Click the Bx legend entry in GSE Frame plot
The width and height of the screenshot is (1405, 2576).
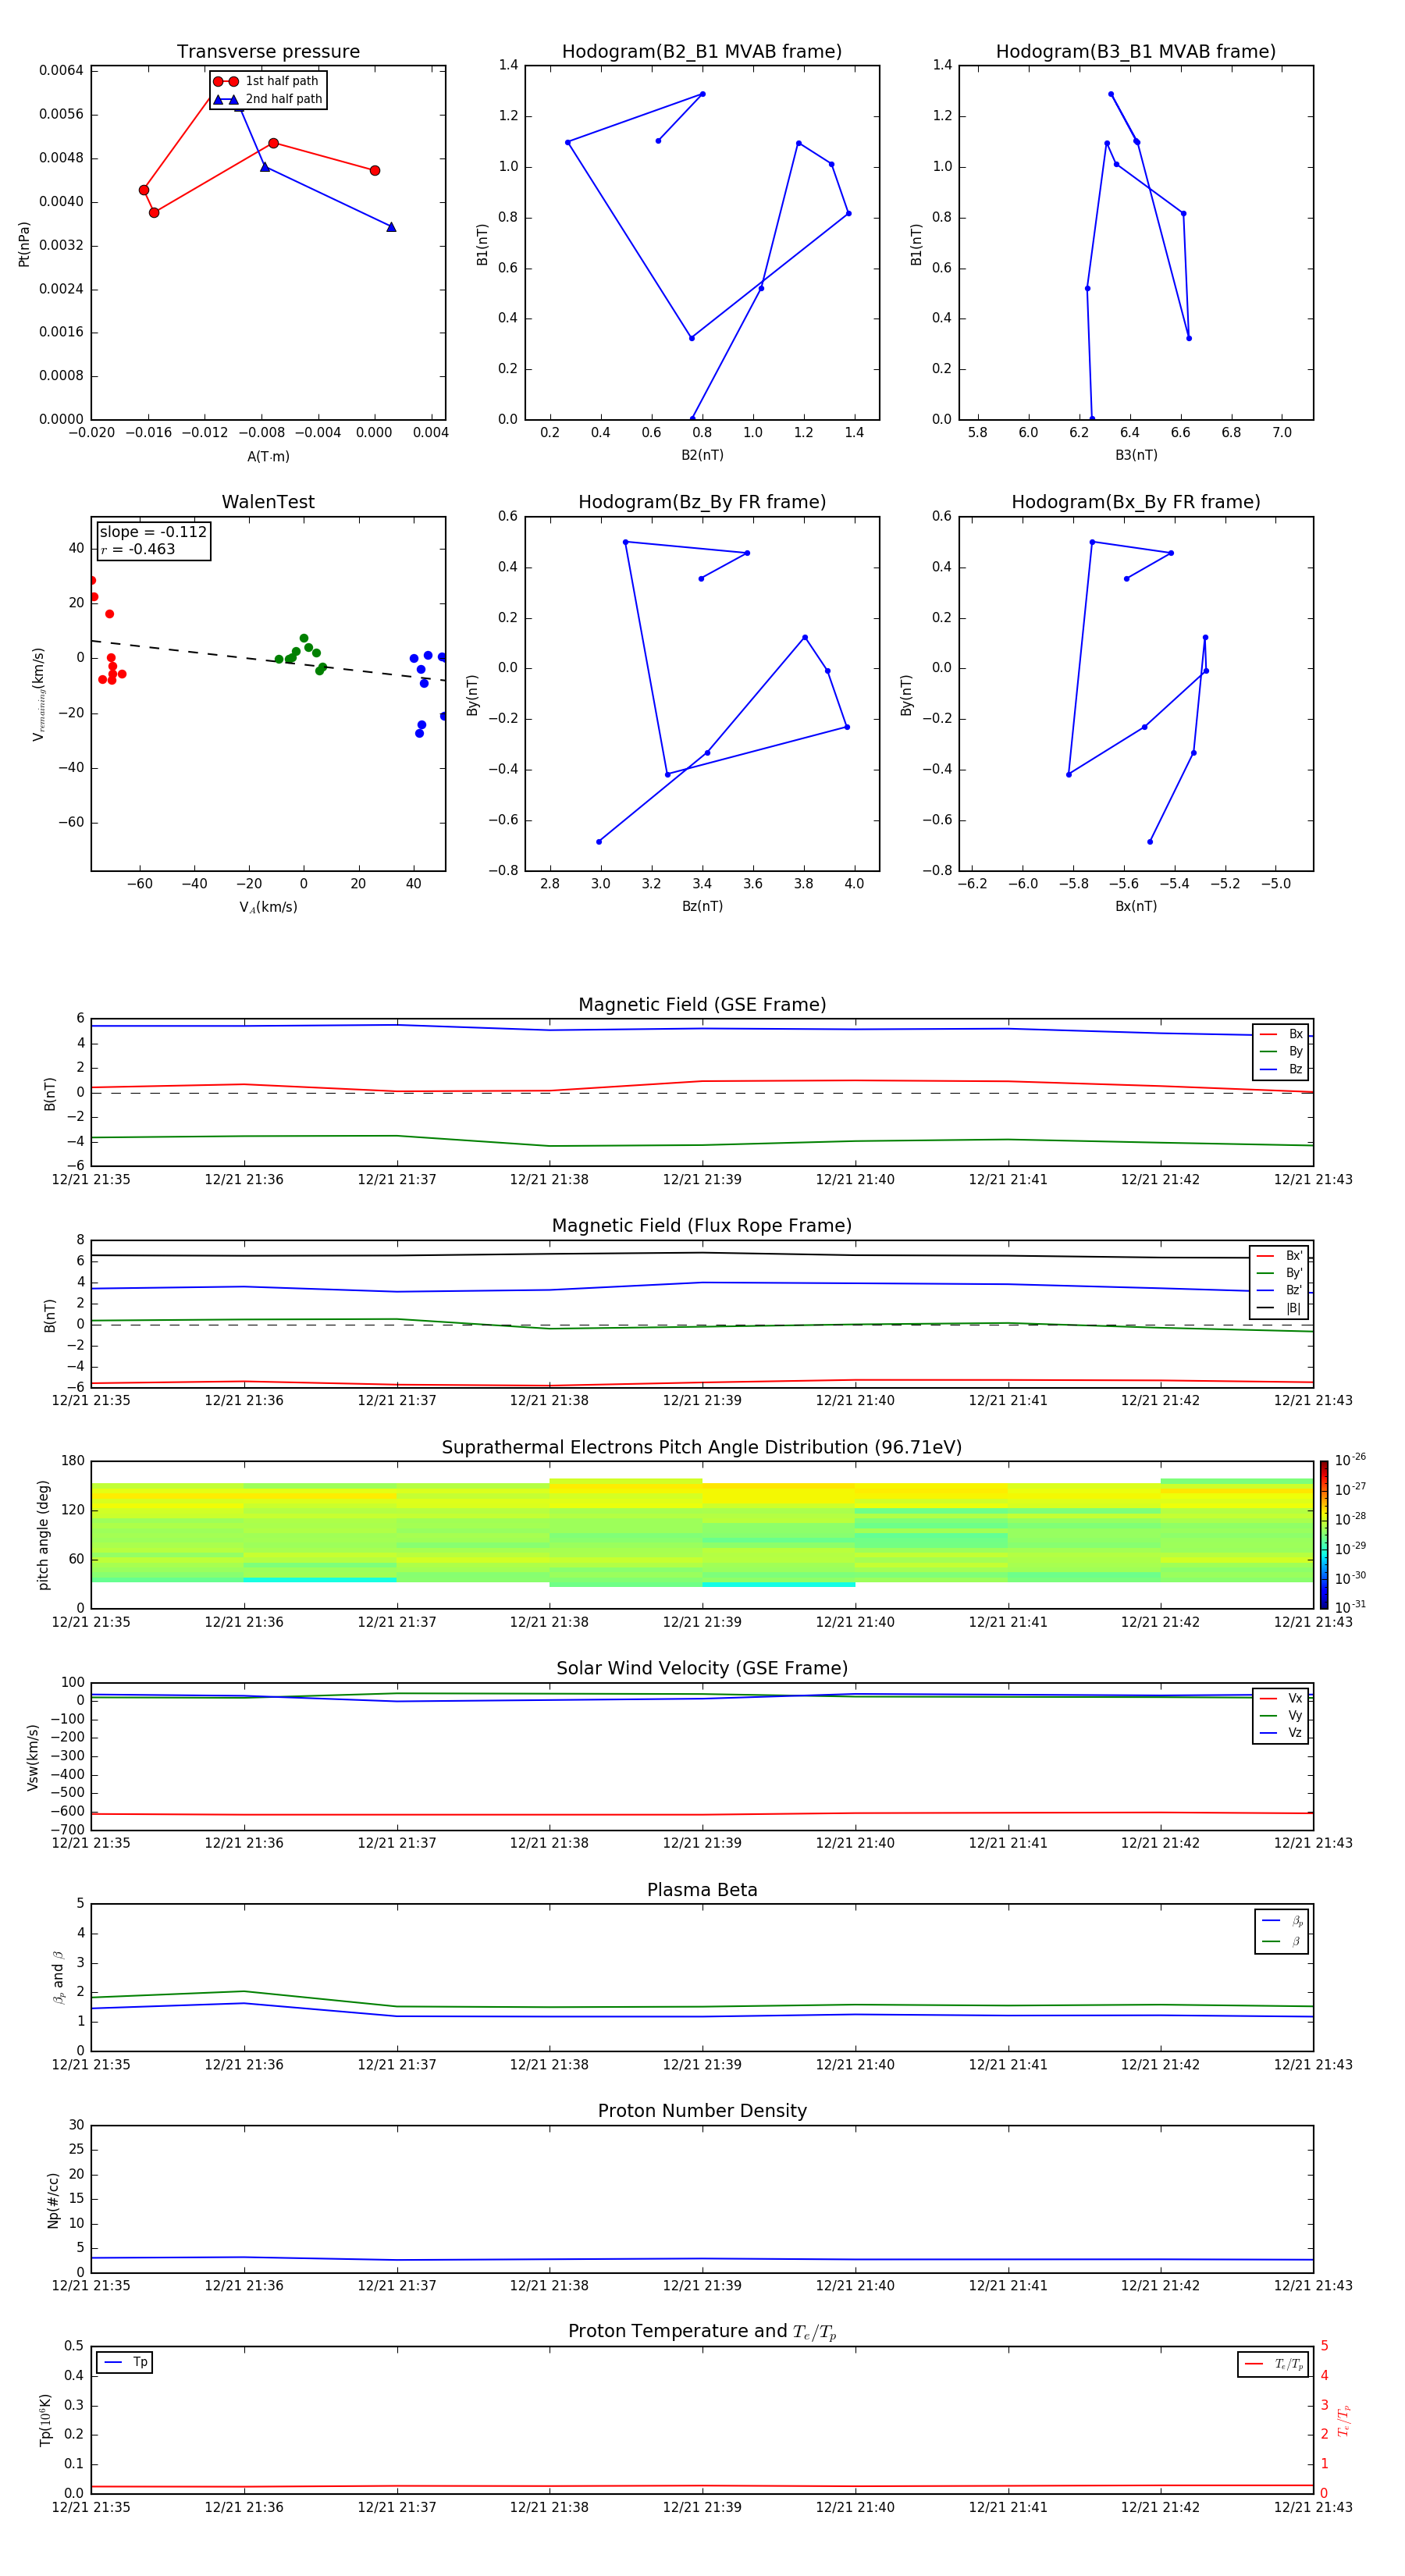coord(1281,1034)
